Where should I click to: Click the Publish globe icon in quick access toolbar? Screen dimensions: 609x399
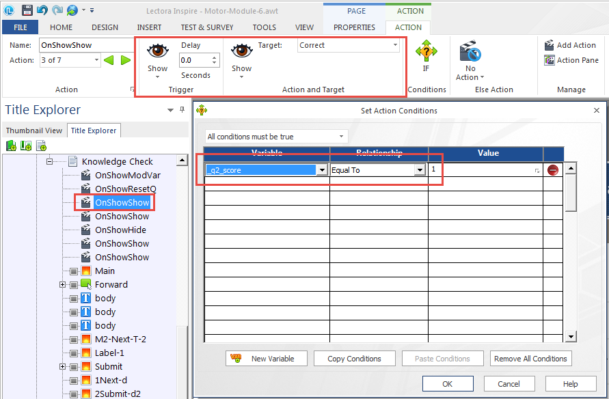click(72, 10)
